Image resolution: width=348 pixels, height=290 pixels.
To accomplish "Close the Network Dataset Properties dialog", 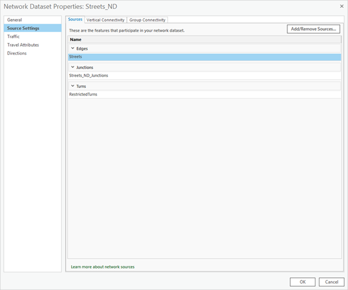I will click(342, 6).
